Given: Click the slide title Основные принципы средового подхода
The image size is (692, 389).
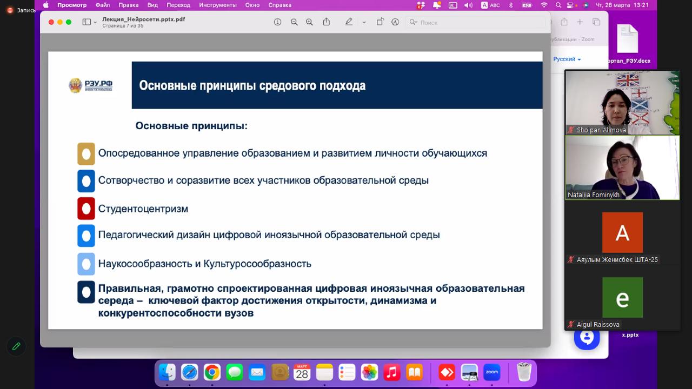Looking at the screenshot, I should point(252,85).
